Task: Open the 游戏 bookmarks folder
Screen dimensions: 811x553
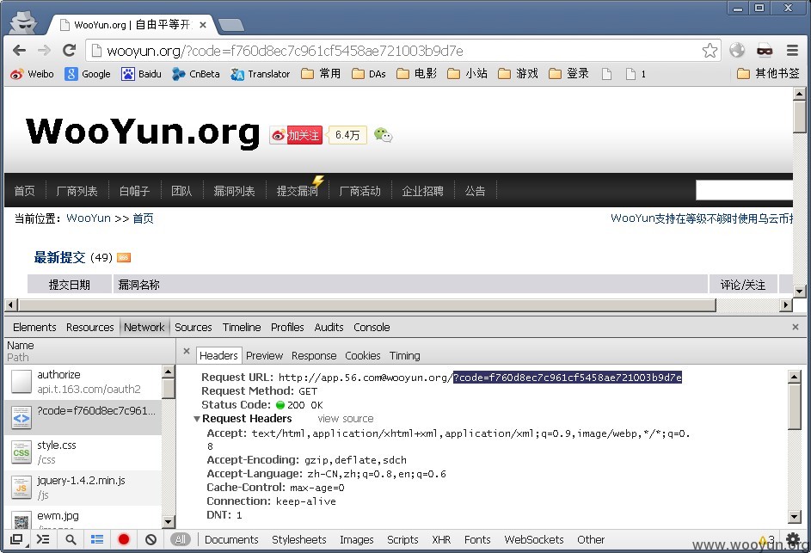Action: (x=519, y=74)
